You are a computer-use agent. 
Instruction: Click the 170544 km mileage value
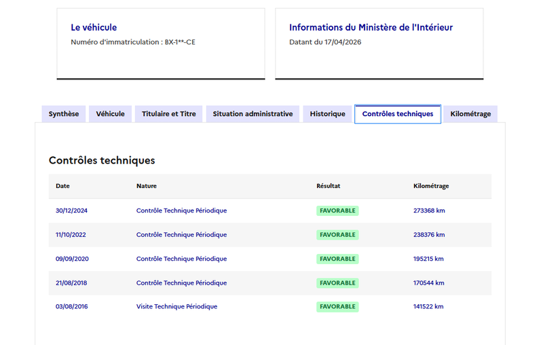428,283
